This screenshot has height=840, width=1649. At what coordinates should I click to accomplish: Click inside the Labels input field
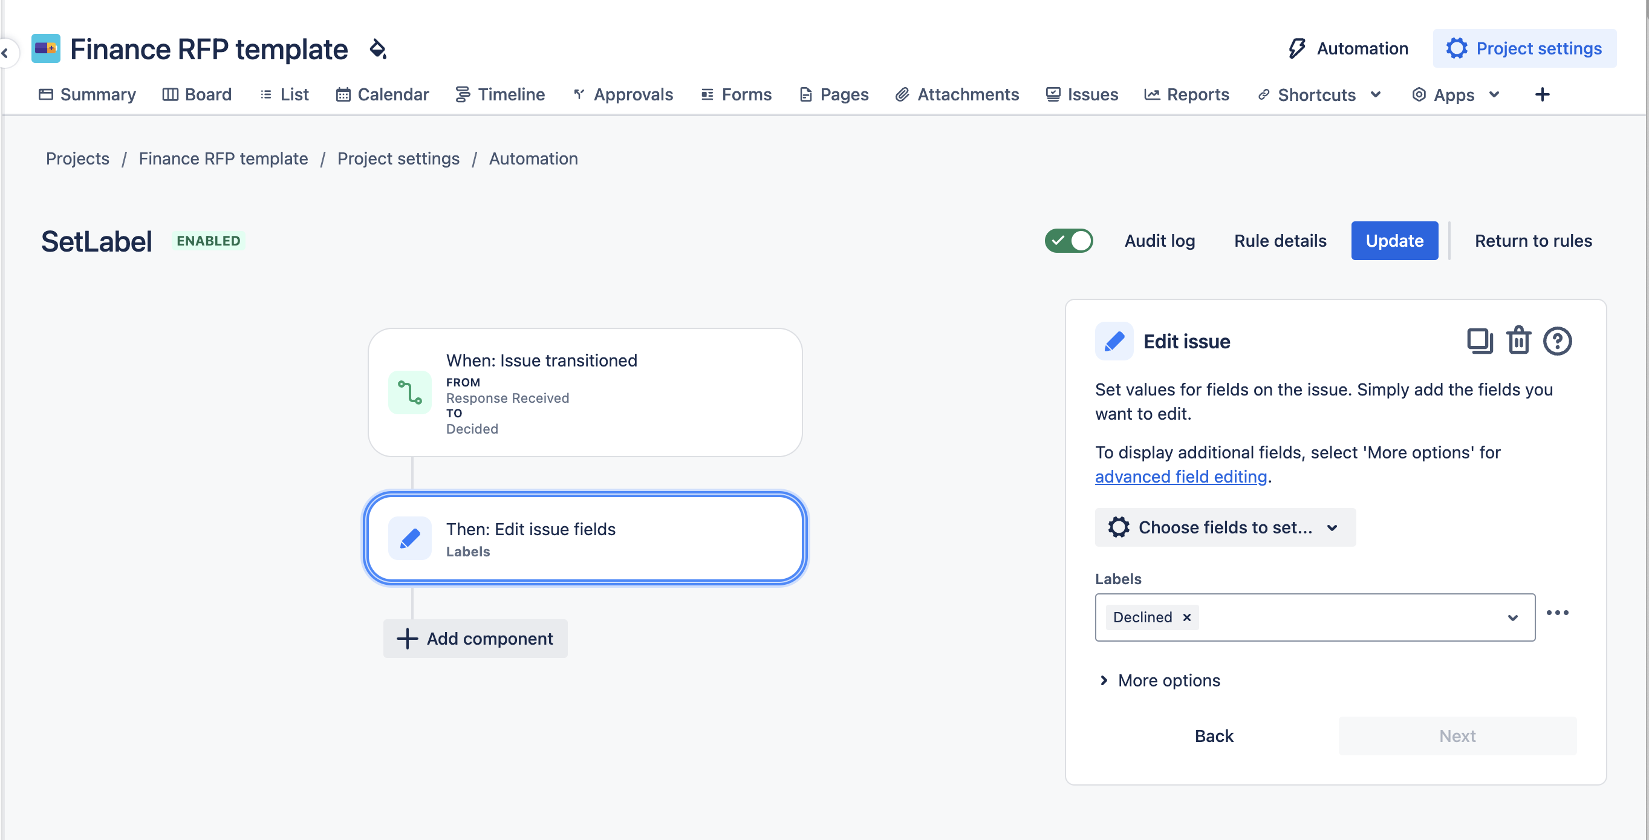(1344, 617)
